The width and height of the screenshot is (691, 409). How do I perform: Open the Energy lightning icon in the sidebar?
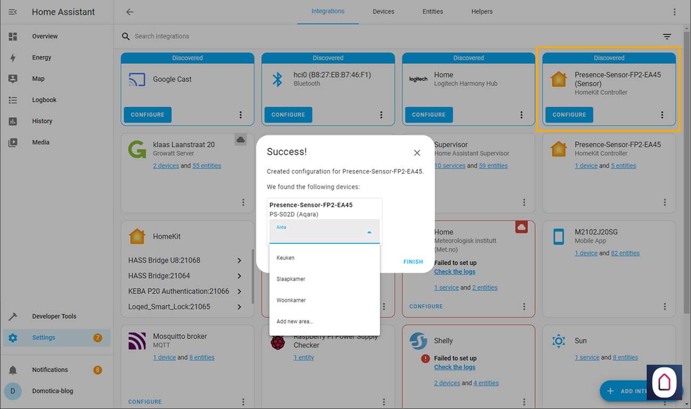click(13, 57)
